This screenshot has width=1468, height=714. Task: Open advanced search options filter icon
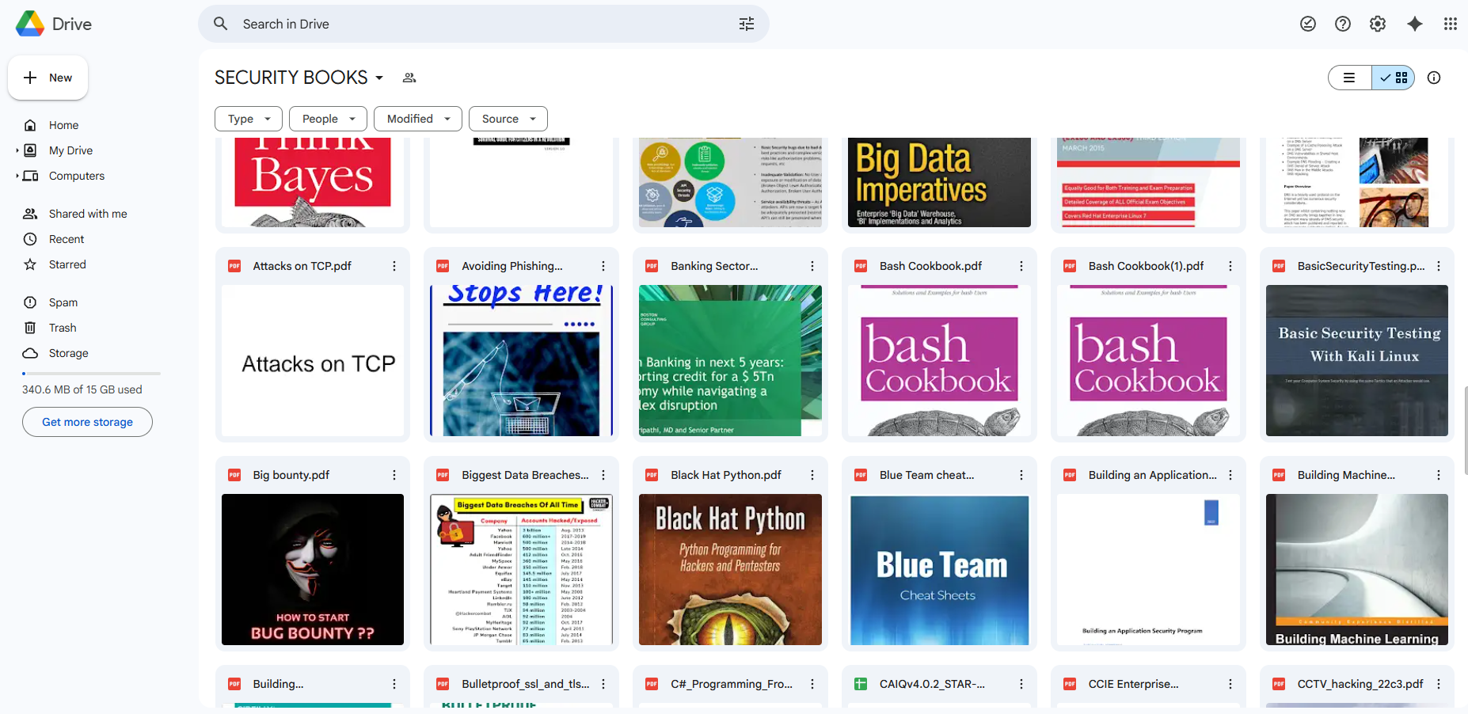pyautogui.click(x=747, y=24)
